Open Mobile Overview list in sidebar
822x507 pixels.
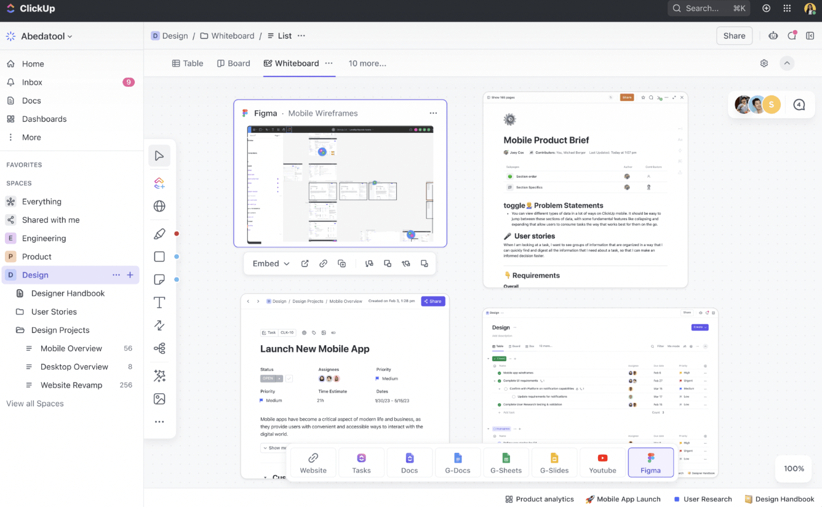71,348
